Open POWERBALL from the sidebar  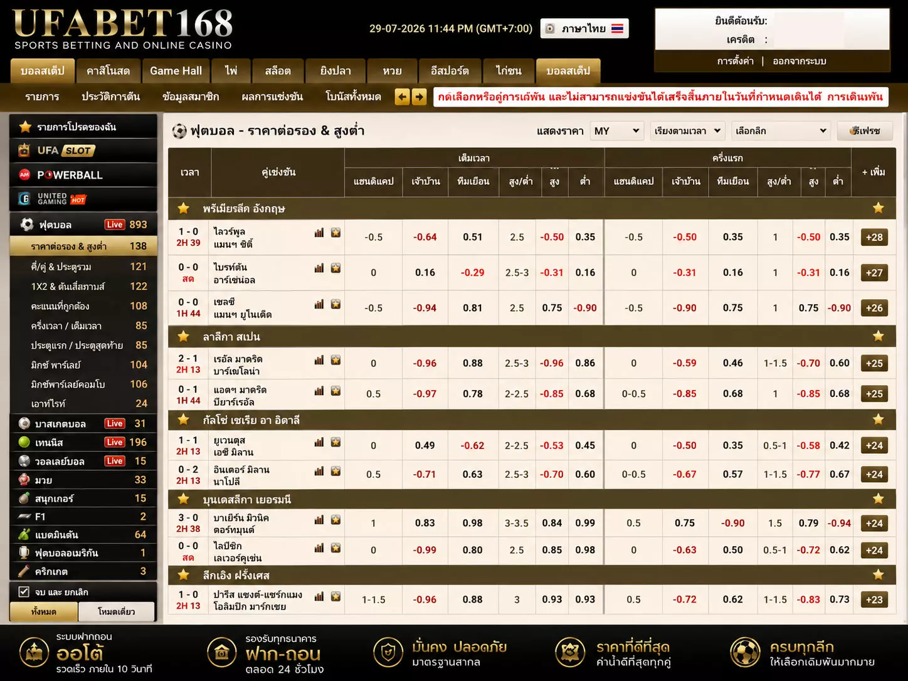pyautogui.click(x=83, y=175)
